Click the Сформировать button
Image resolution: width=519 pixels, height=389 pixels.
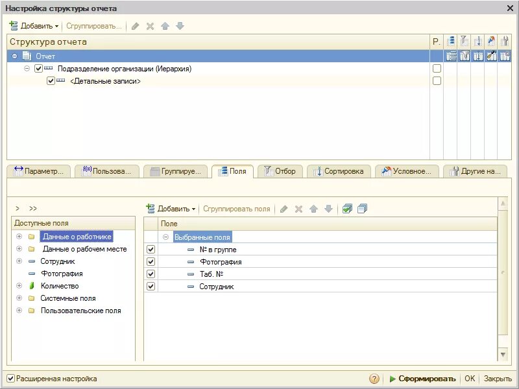[422, 379]
